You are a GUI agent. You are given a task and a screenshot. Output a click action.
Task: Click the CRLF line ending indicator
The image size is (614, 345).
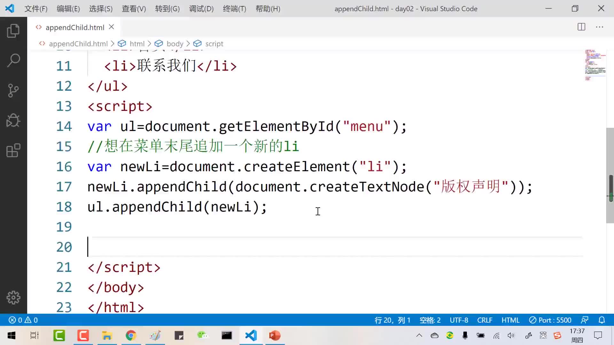484,320
